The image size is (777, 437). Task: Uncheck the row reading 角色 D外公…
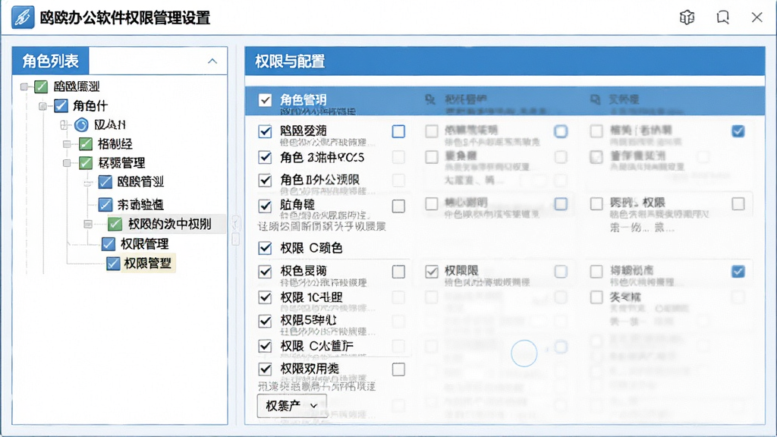[x=265, y=180]
